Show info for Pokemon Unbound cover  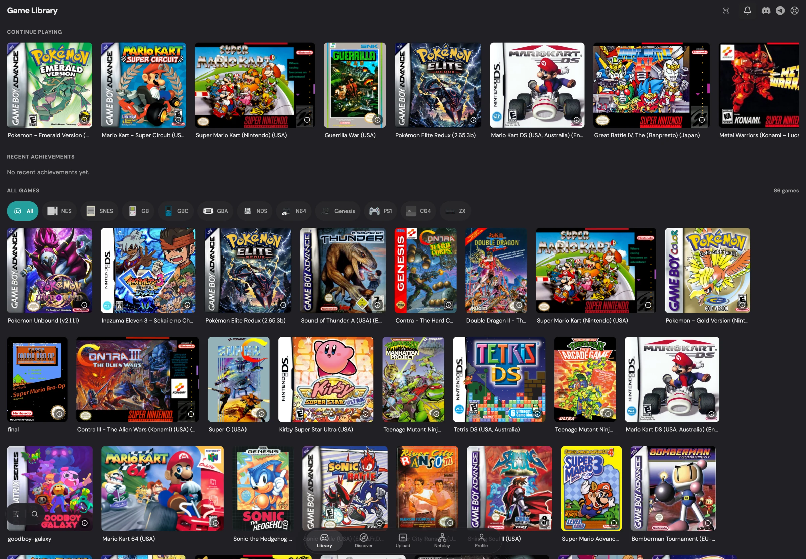pos(84,305)
